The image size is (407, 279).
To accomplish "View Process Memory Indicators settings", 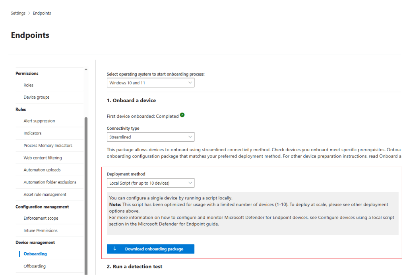I will point(48,145).
